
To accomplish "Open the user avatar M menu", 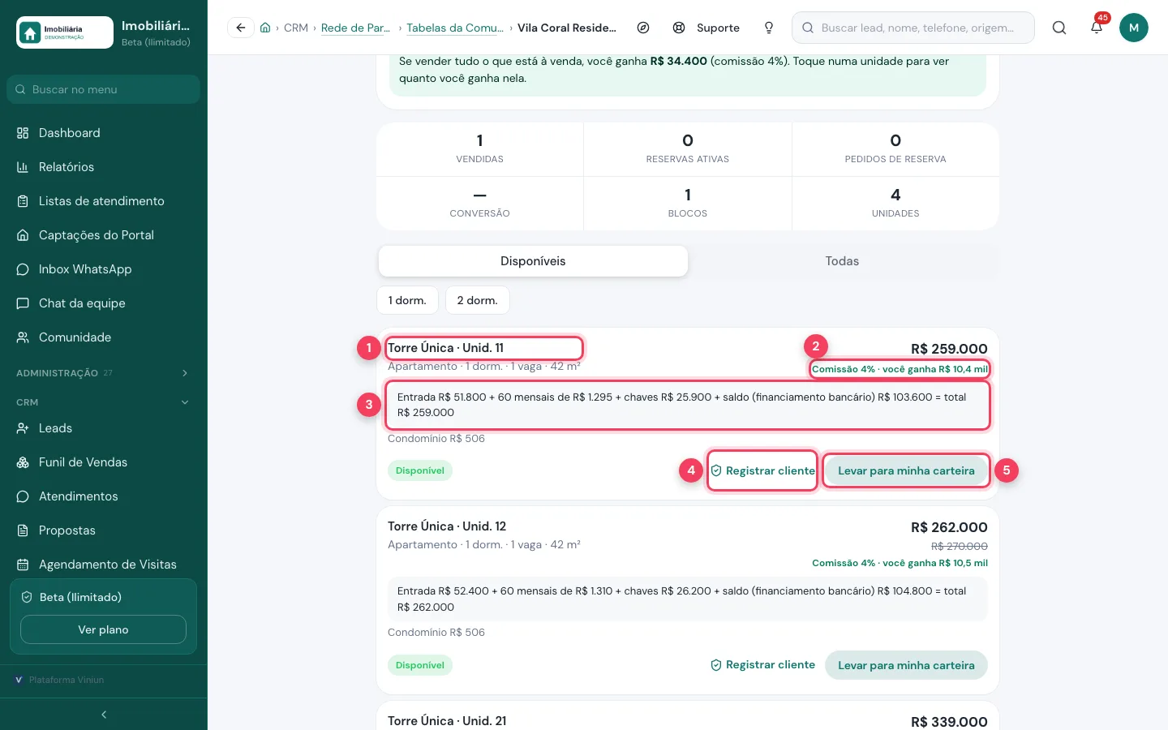I will coord(1134,28).
